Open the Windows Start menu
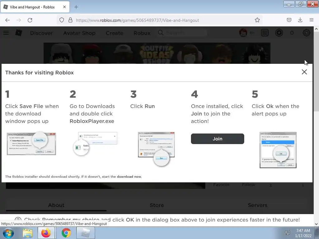This screenshot has height=239, width=319. (8, 233)
